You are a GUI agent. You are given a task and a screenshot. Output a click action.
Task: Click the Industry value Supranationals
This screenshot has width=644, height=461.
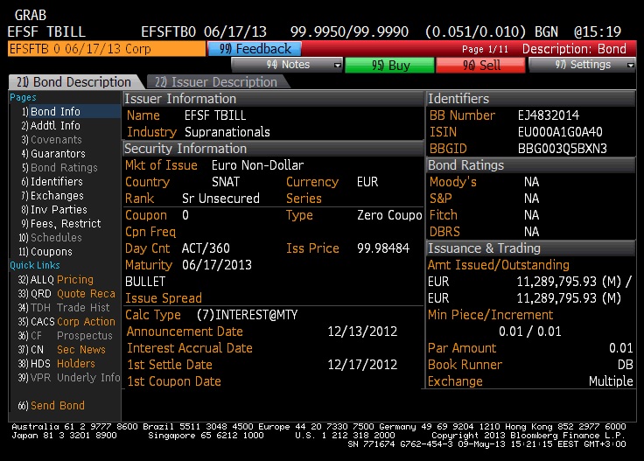[227, 132]
